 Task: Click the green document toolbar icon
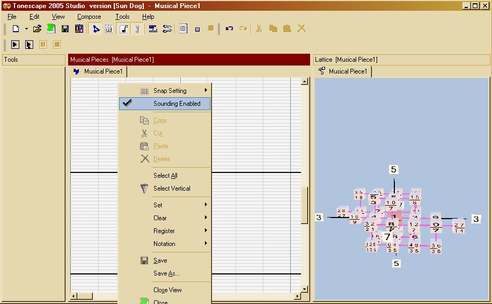[x=51, y=29]
